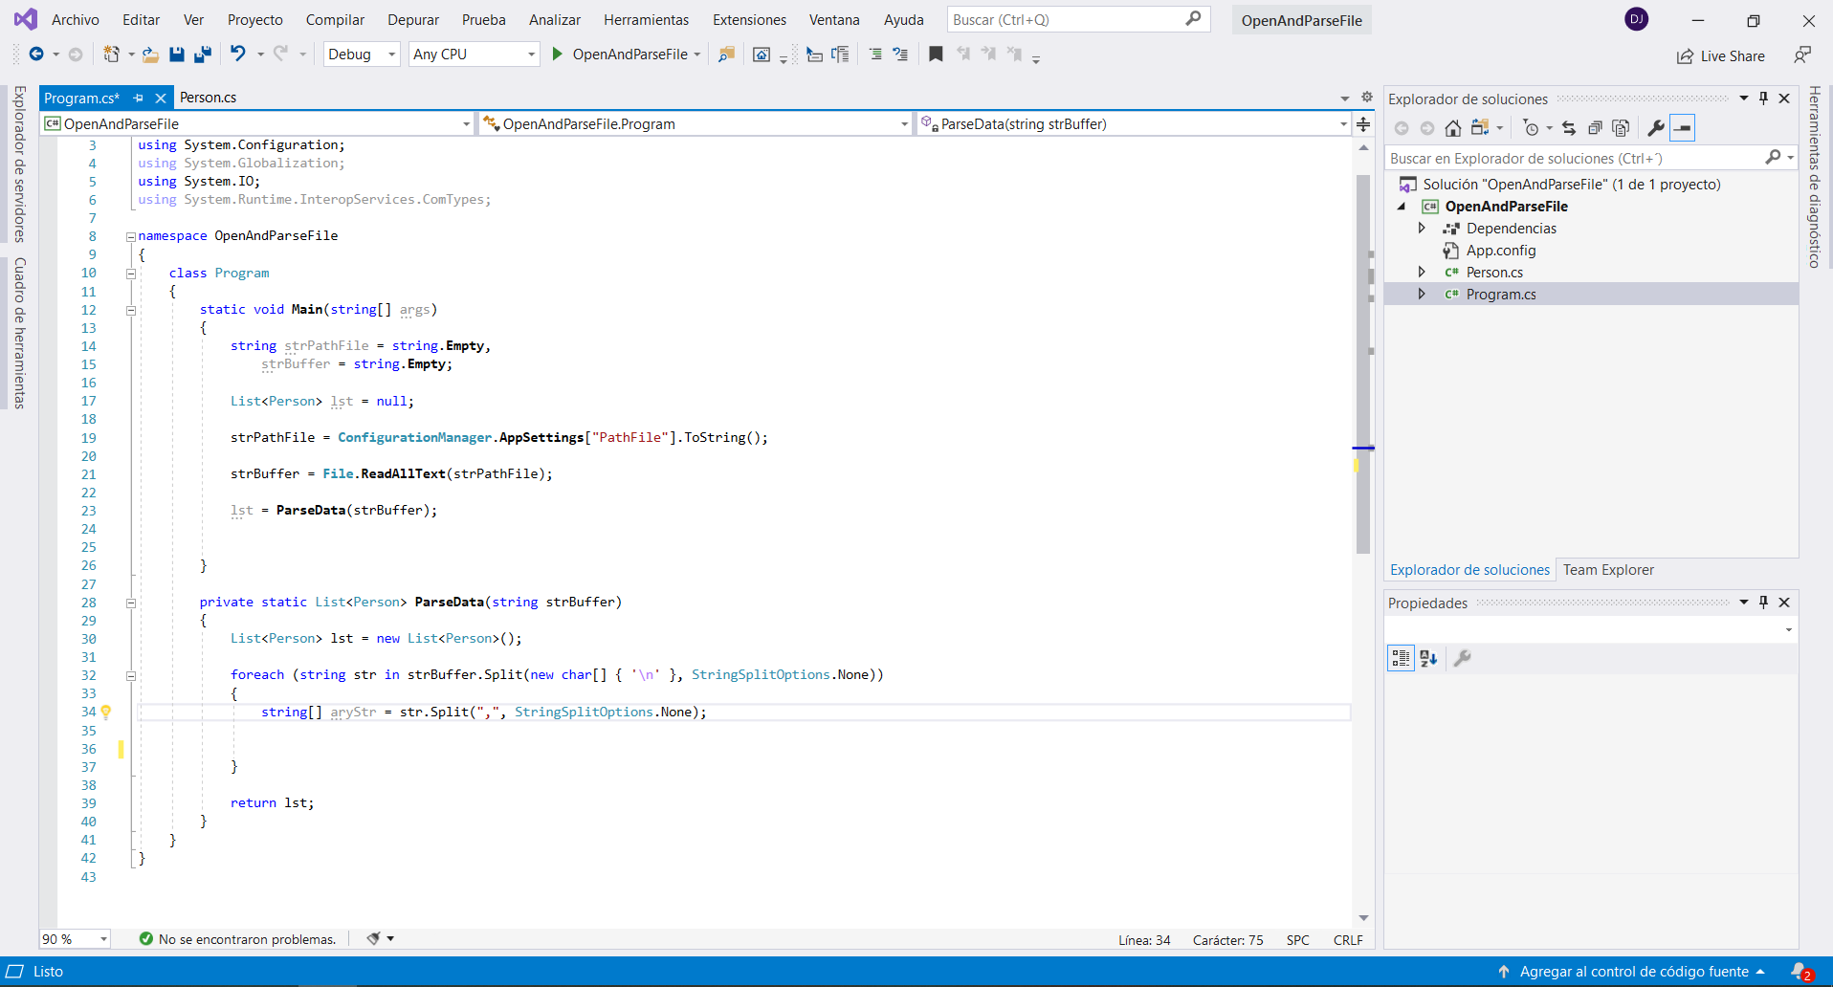Open the Debug configuration dropdown
The height and width of the screenshot is (987, 1833).
(x=361, y=55)
